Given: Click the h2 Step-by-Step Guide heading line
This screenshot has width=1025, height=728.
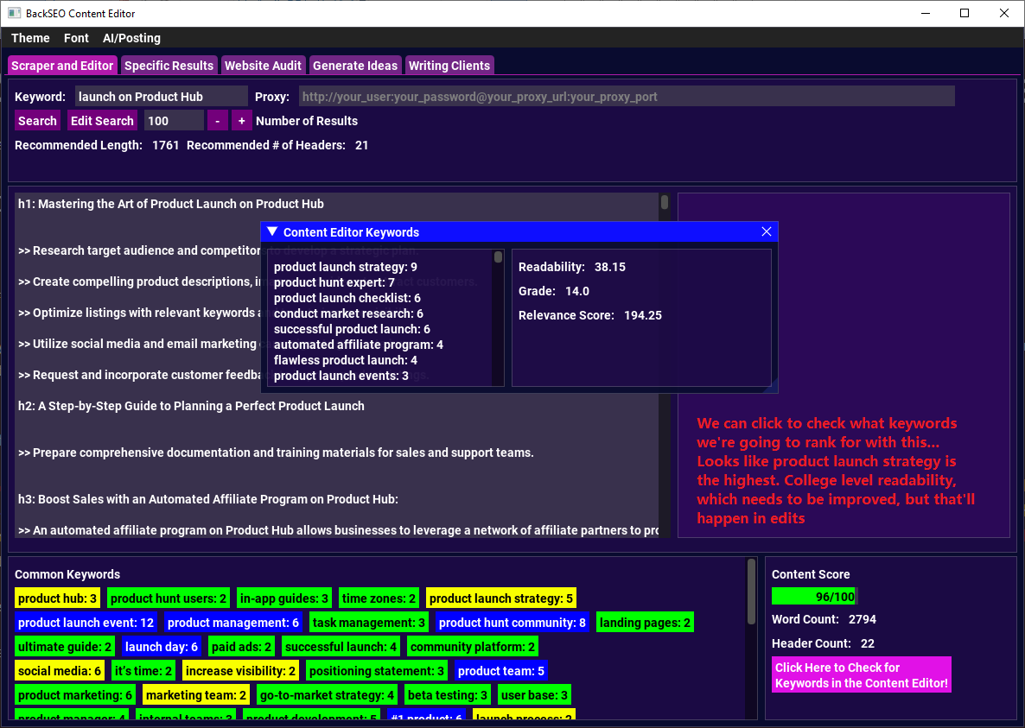Looking at the screenshot, I should (x=192, y=406).
